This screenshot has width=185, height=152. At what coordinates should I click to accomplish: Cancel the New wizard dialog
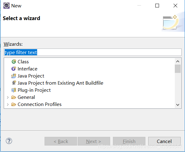pyautogui.click(x=164, y=141)
